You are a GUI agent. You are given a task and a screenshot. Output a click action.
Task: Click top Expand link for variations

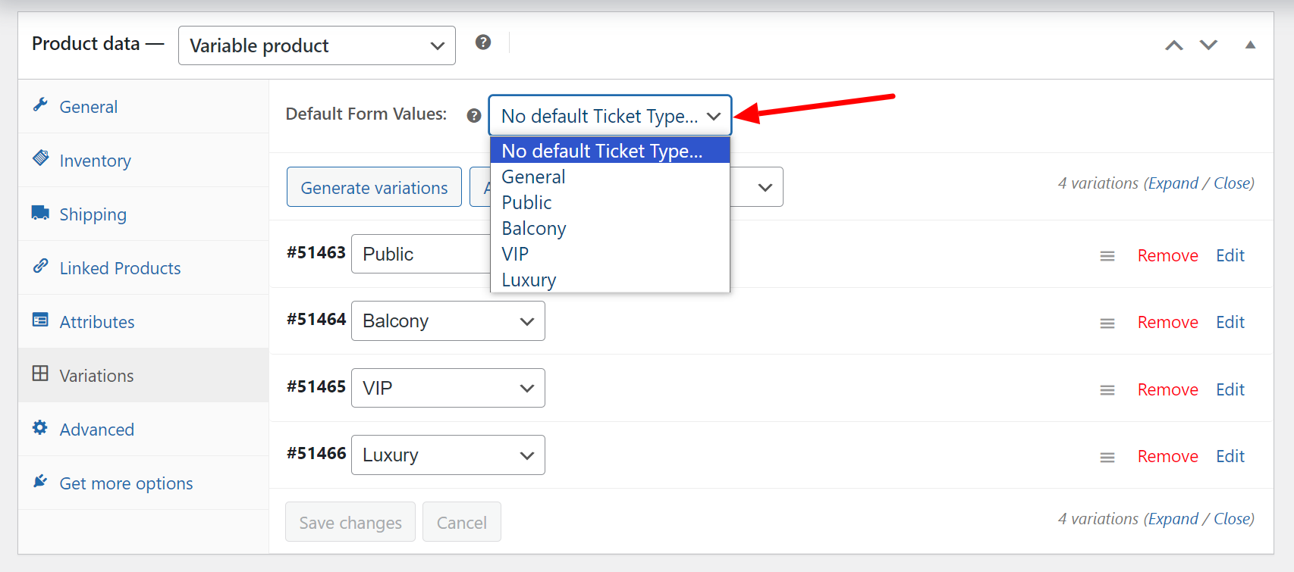click(1173, 183)
